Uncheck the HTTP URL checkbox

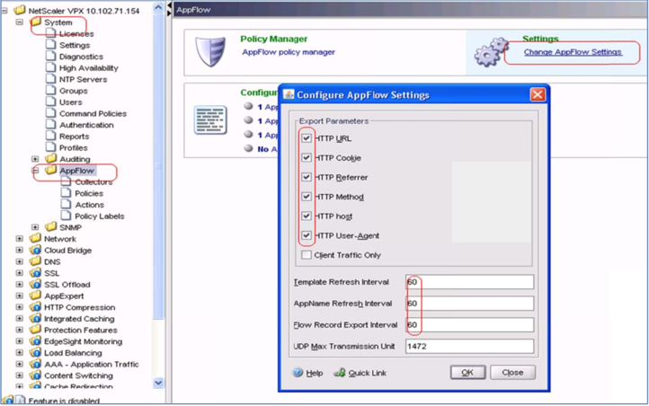click(x=307, y=138)
